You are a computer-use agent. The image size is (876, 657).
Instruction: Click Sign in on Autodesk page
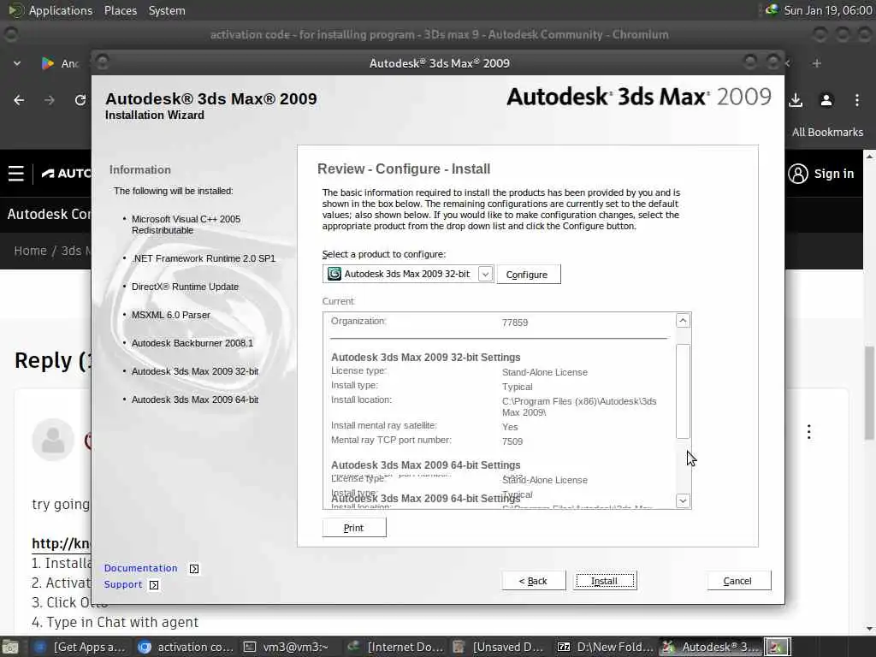click(x=821, y=174)
